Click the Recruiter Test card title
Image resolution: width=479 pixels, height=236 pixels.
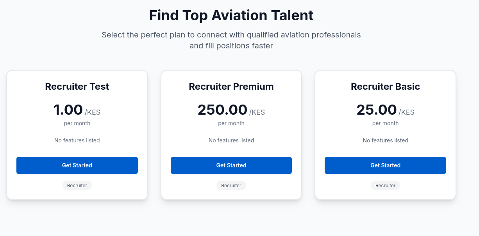77,87
